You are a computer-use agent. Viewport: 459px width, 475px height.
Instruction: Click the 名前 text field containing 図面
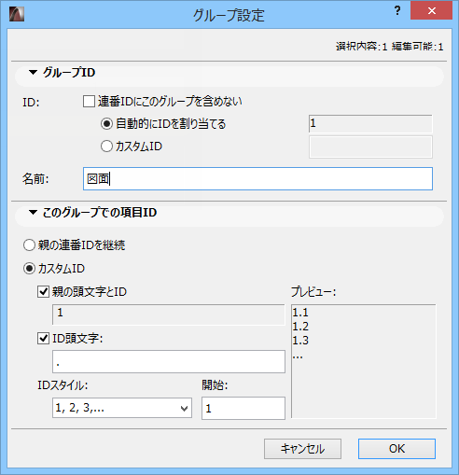pos(257,179)
